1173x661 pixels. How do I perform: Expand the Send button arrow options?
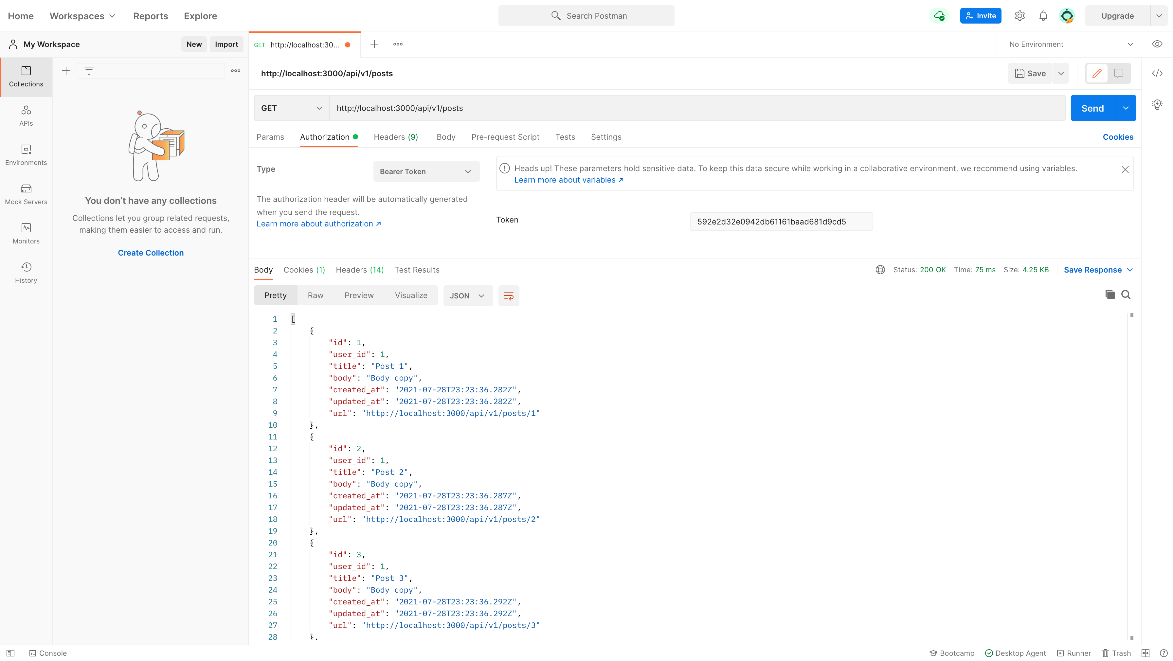1126,108
